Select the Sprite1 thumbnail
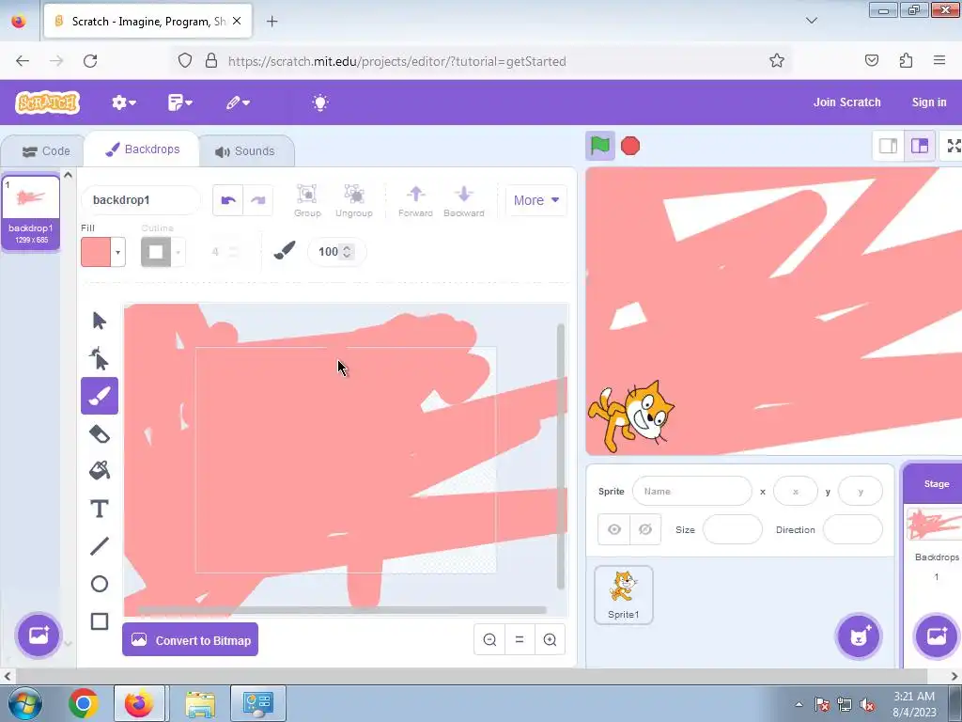This screenshot has height=722, width=962. 624,595
